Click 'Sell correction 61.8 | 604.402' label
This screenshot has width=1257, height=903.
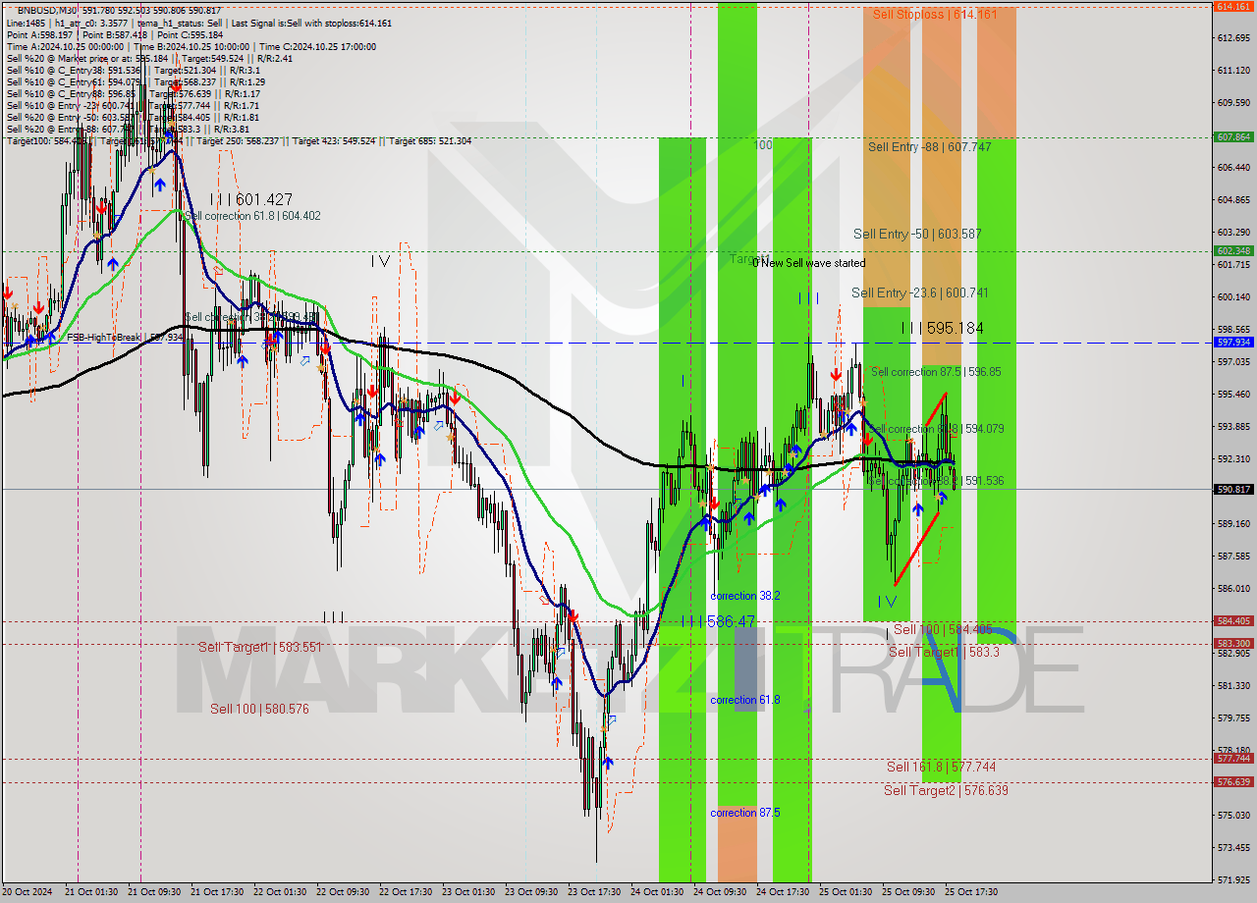pyautogui.click(x=251, y=216)
